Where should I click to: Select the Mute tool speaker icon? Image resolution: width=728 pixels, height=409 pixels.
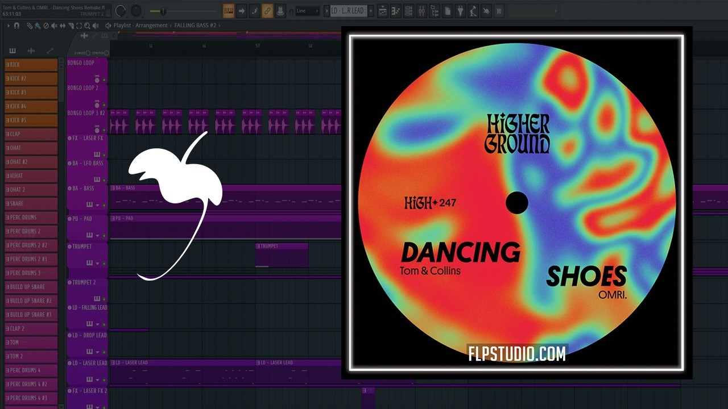pos(54,26)
